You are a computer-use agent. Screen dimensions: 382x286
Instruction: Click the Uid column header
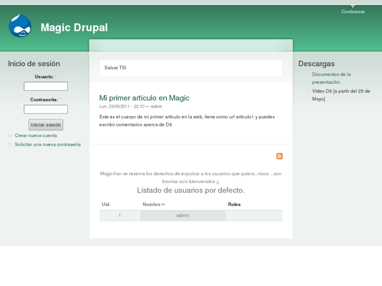106,204
